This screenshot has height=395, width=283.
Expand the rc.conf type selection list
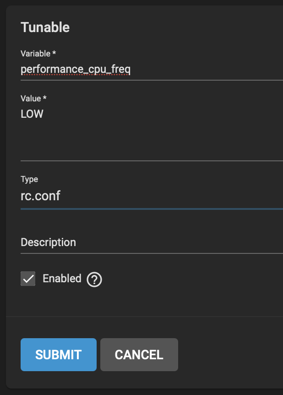click(x=152, y=196)
